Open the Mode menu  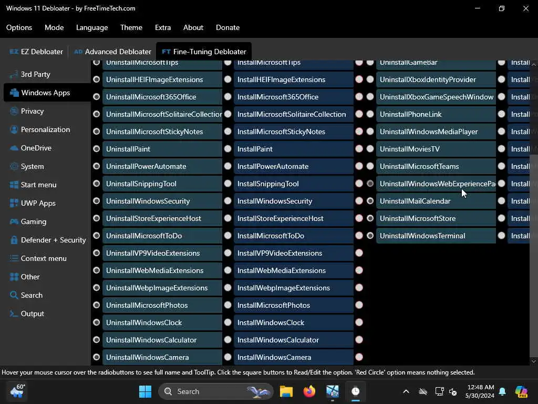[54, 27]
